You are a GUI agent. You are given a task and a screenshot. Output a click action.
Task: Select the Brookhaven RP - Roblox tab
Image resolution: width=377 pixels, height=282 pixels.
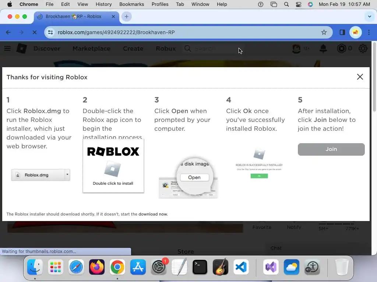77,17
